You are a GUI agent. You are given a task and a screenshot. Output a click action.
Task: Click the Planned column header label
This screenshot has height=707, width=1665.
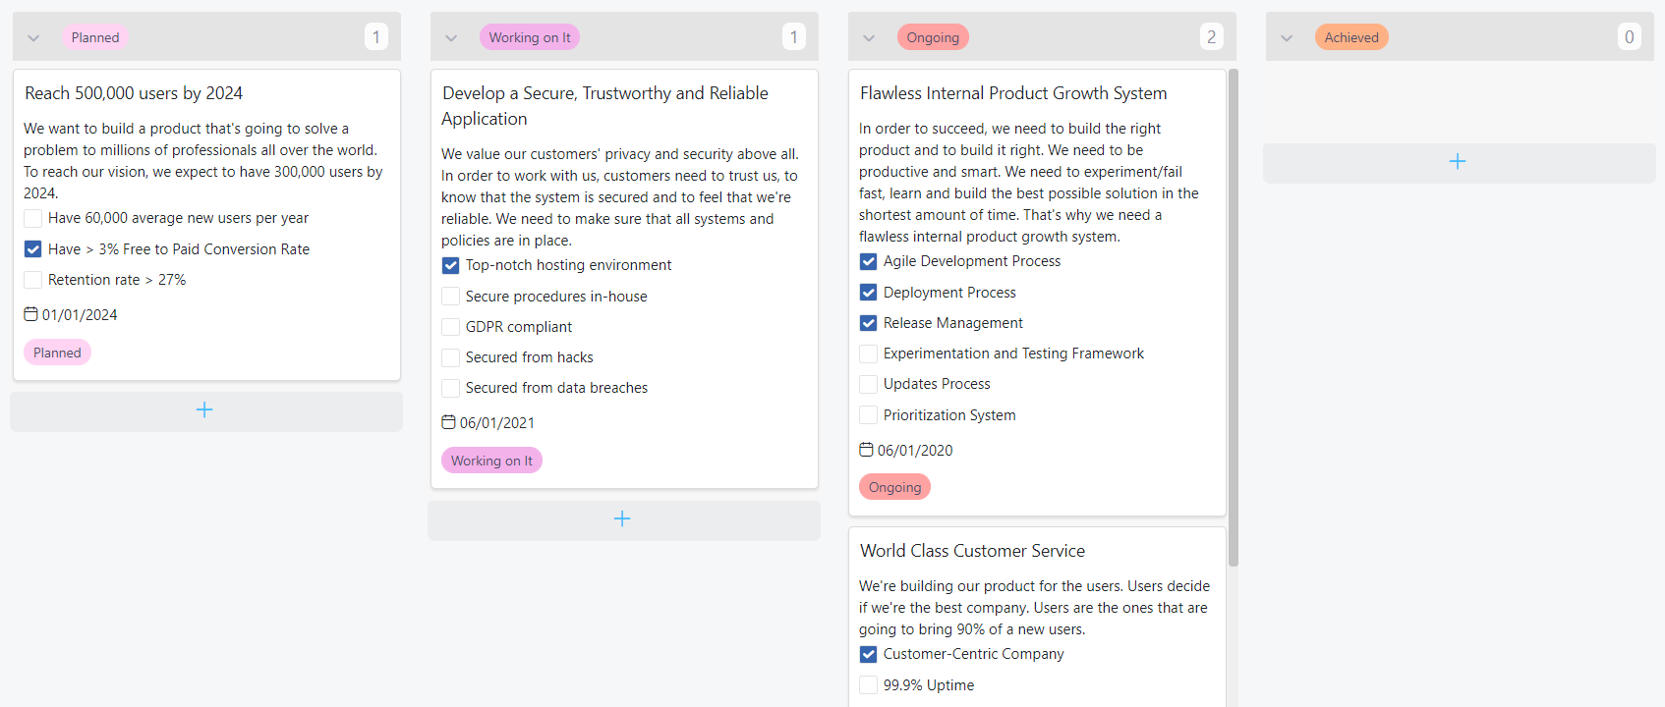(x=95, y=37)
